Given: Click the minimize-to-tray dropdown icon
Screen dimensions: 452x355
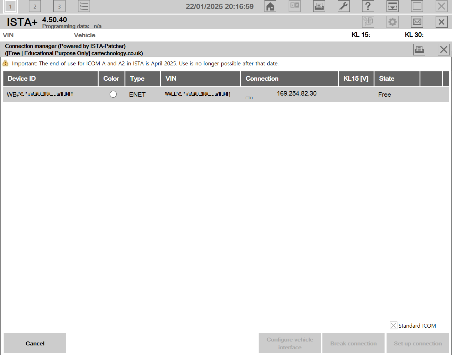Looking at the screenshot, I should [393, 6].
